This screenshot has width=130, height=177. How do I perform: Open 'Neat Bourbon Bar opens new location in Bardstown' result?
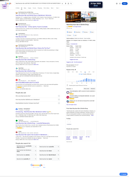(x=32, y=135)
